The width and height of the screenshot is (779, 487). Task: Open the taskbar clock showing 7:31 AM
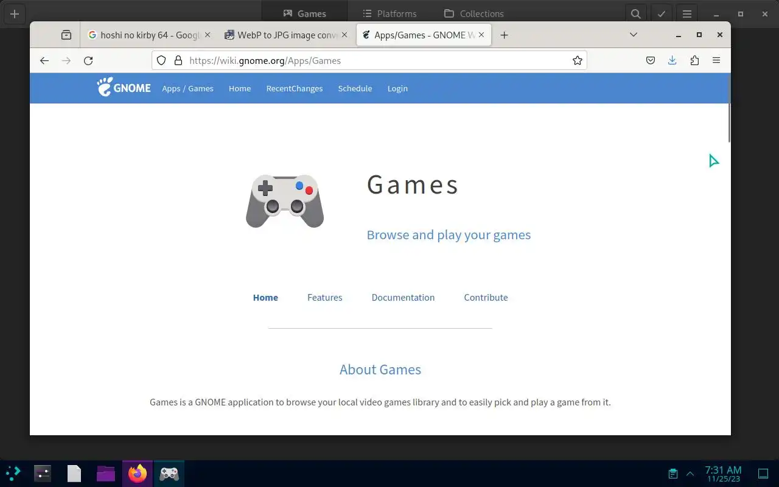(723, 474)
